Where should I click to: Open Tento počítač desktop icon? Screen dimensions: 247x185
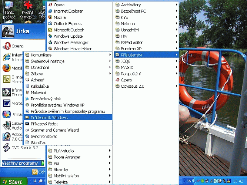pos(9,10)
